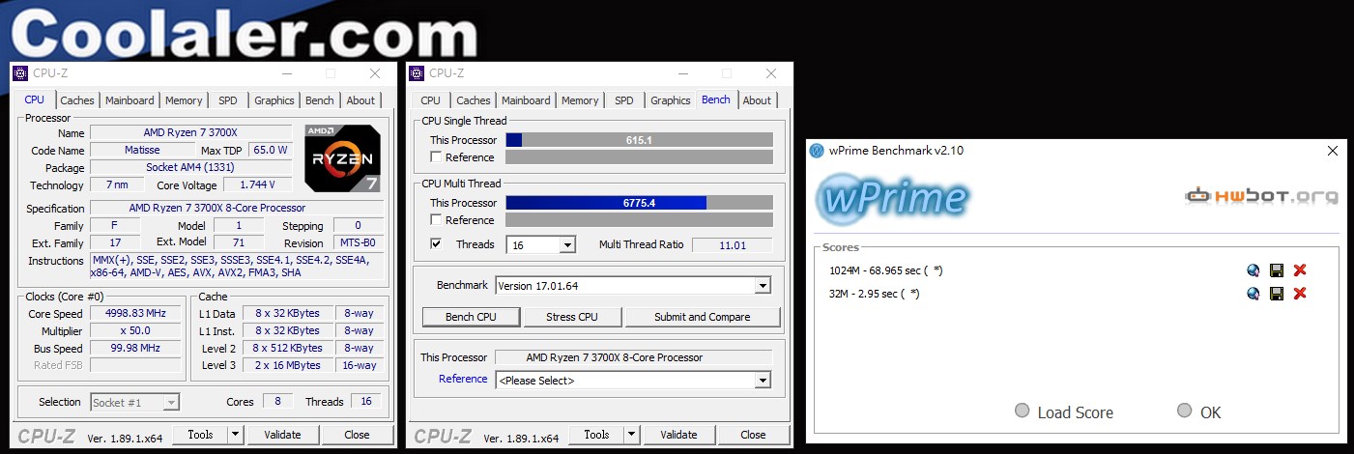Click the single thread Reference bar
The height and width of the screenshot is (454, 1354).
tap(639, 157)
